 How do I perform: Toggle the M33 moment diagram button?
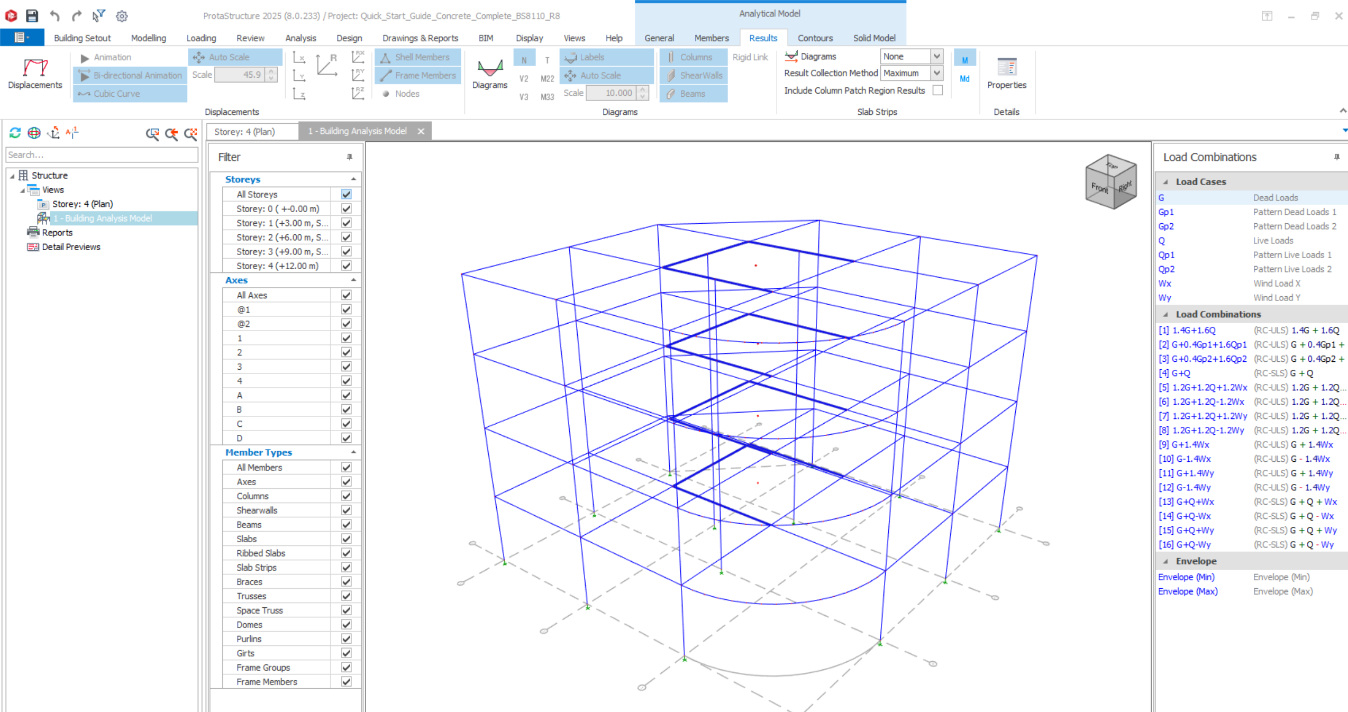tap(547, 97)
